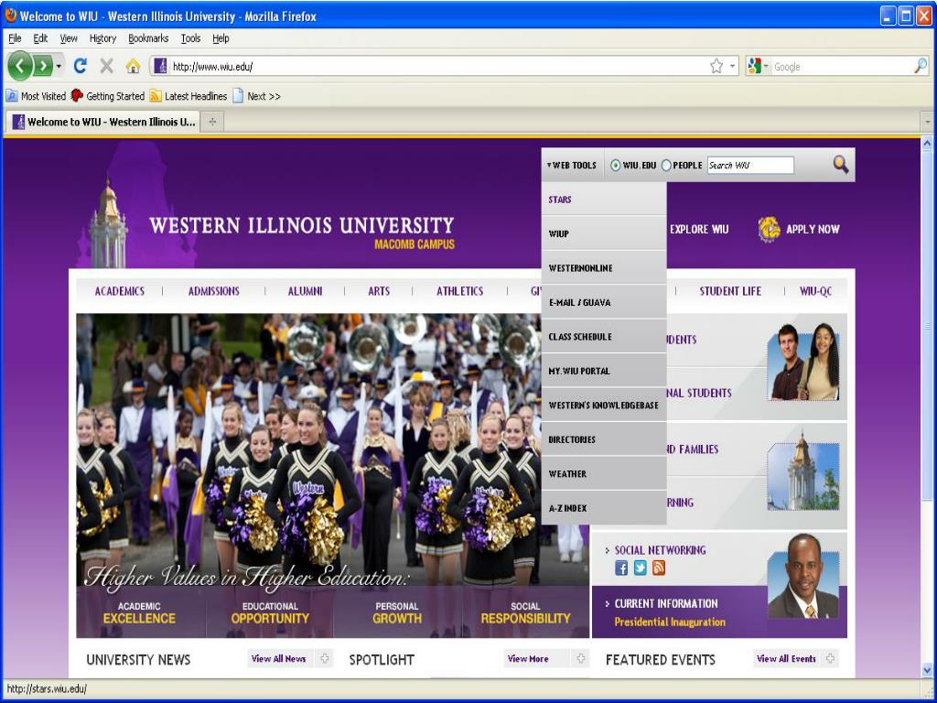Open the File menu
The image size is (937, 703).
(15, 38)
